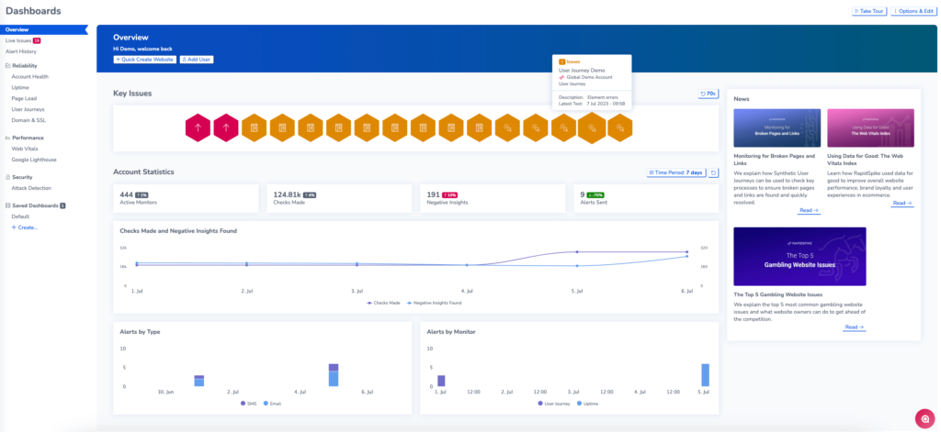Click the 9 Alerts Sent card
Screen dimensions: 941x432
tap(646, 198)
